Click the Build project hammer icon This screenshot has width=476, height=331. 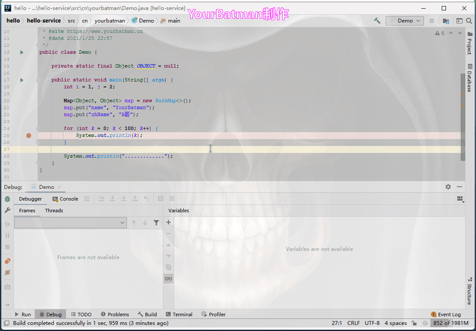point(377,21)
